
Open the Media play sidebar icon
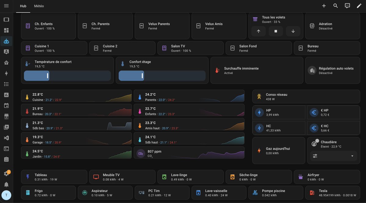coord(6,127)
